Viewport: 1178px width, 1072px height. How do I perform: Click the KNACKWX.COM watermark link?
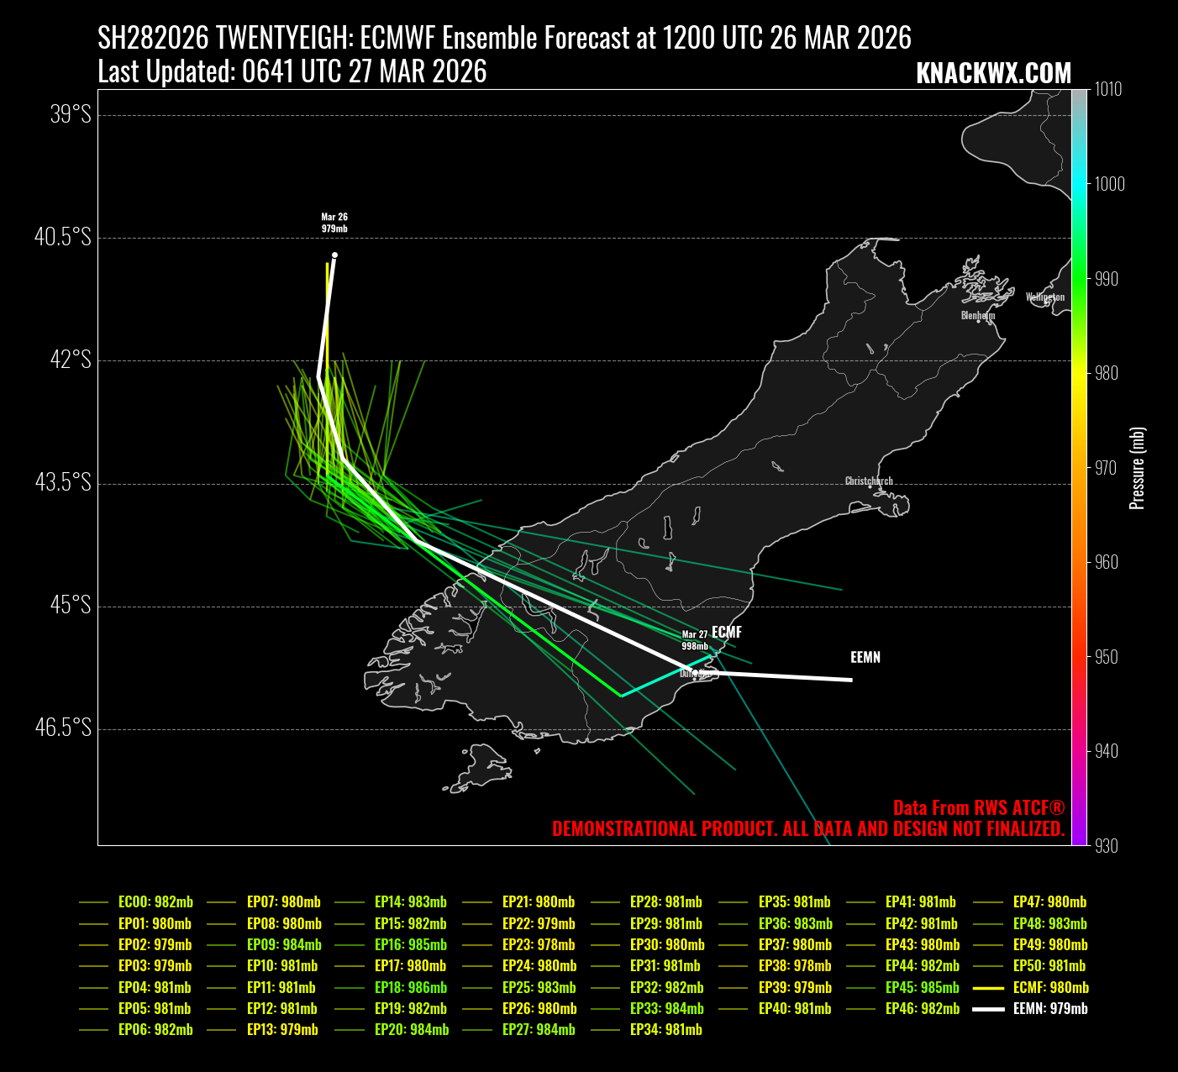coord(993,74)
